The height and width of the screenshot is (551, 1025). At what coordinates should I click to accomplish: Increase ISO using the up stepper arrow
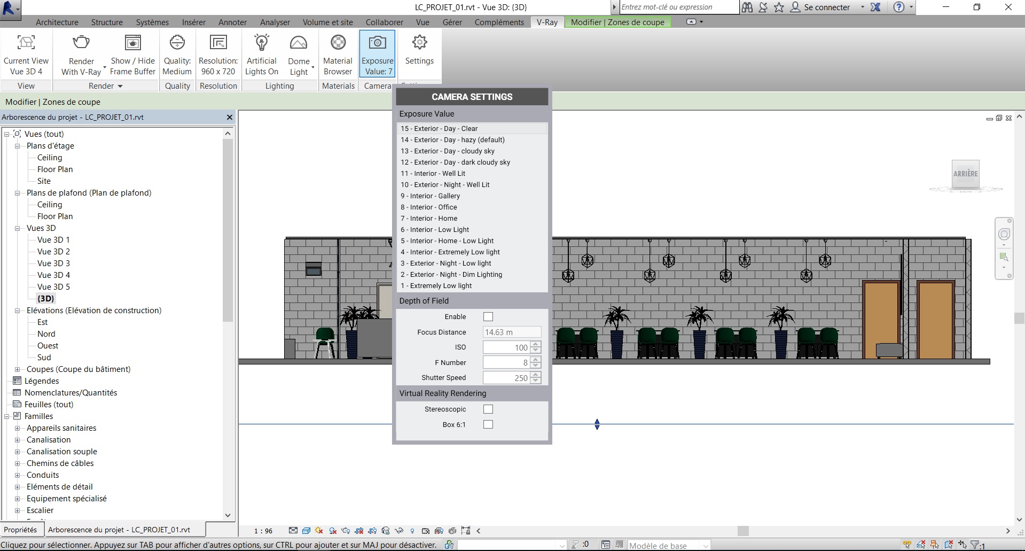[x=536, y=345]
